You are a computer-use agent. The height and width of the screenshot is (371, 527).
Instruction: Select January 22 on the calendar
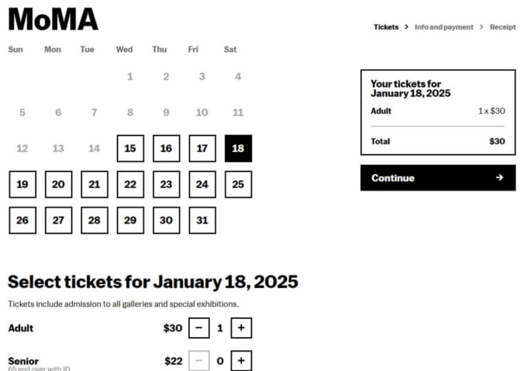130,184
